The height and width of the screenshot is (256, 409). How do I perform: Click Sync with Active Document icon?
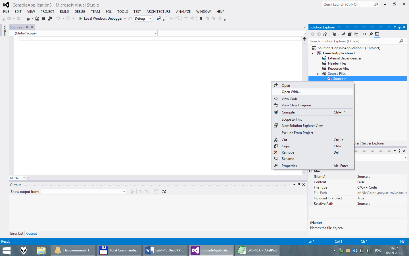(343, 34)
